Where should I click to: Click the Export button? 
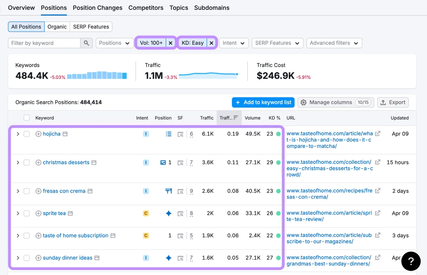tap(393, 102)
